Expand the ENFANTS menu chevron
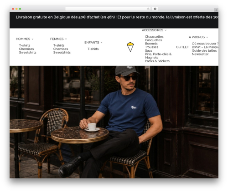The image size is (228, 192). pos(102,43)
